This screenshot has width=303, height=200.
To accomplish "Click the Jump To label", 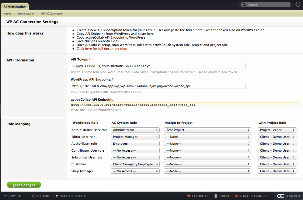I will click(x=15, y=196).
